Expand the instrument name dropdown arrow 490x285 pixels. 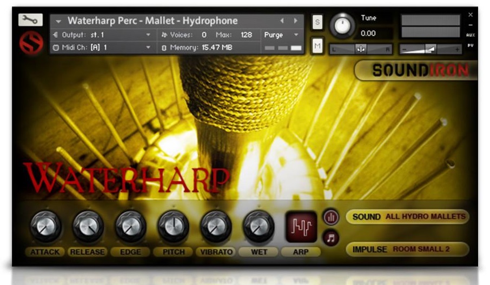point(58,22)
